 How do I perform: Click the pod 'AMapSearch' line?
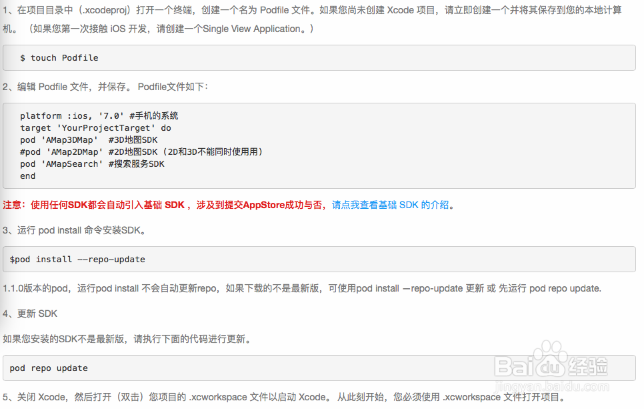tap(90, 163)
